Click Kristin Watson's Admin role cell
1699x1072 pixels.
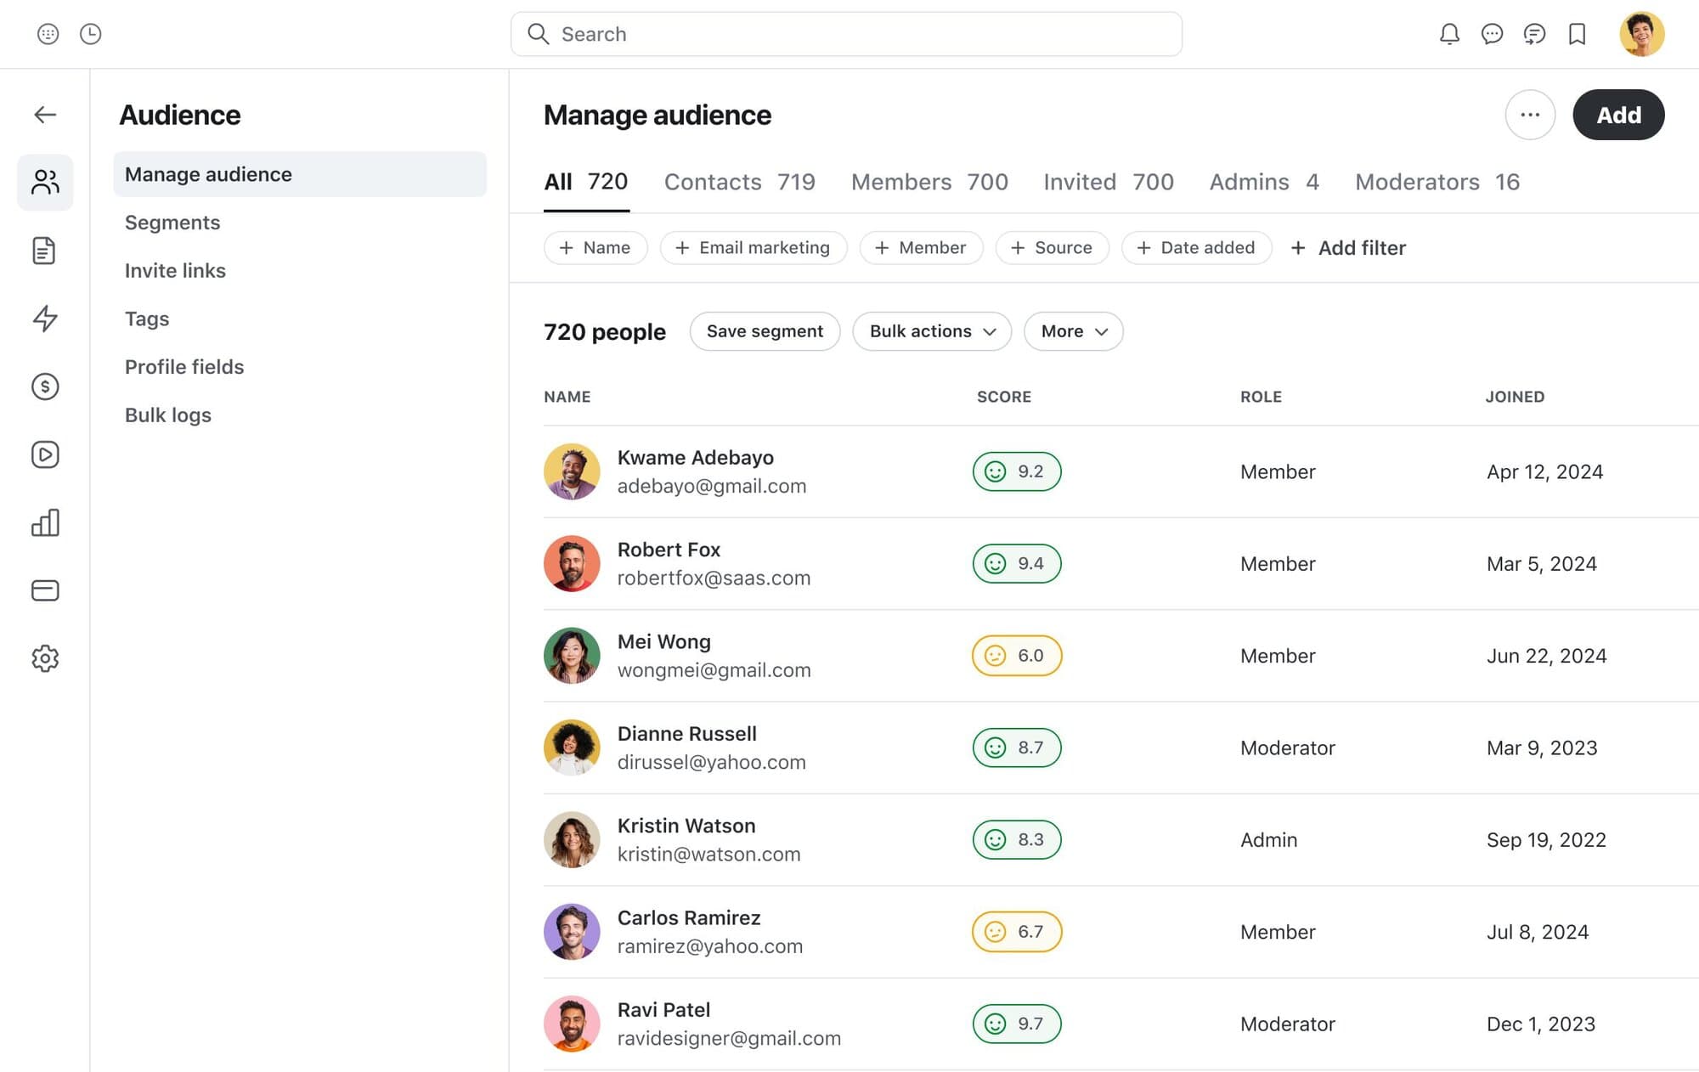(1268, 840)
